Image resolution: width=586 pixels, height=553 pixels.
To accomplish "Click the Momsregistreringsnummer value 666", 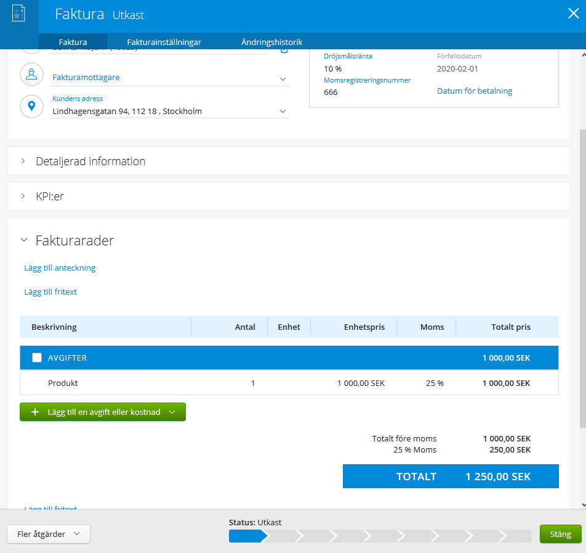I will point(331,92).
